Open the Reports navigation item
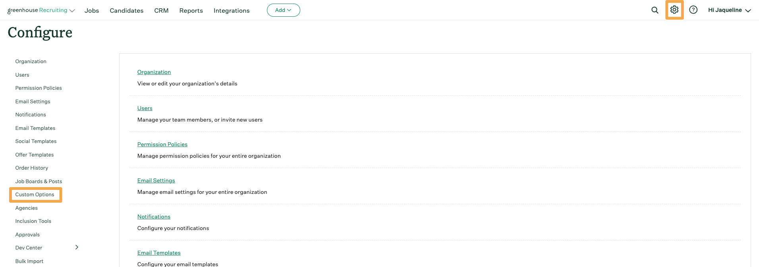Screen dimensions: 759x267 (191, 11)
